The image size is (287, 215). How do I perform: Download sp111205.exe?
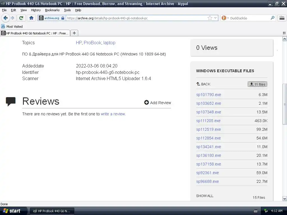click(x=208, y=121)
